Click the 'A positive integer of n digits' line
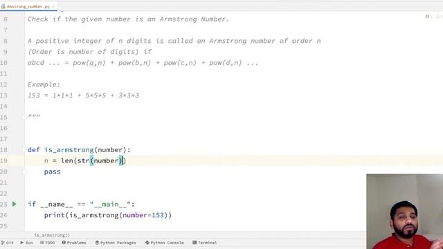 tap(174, 41)
